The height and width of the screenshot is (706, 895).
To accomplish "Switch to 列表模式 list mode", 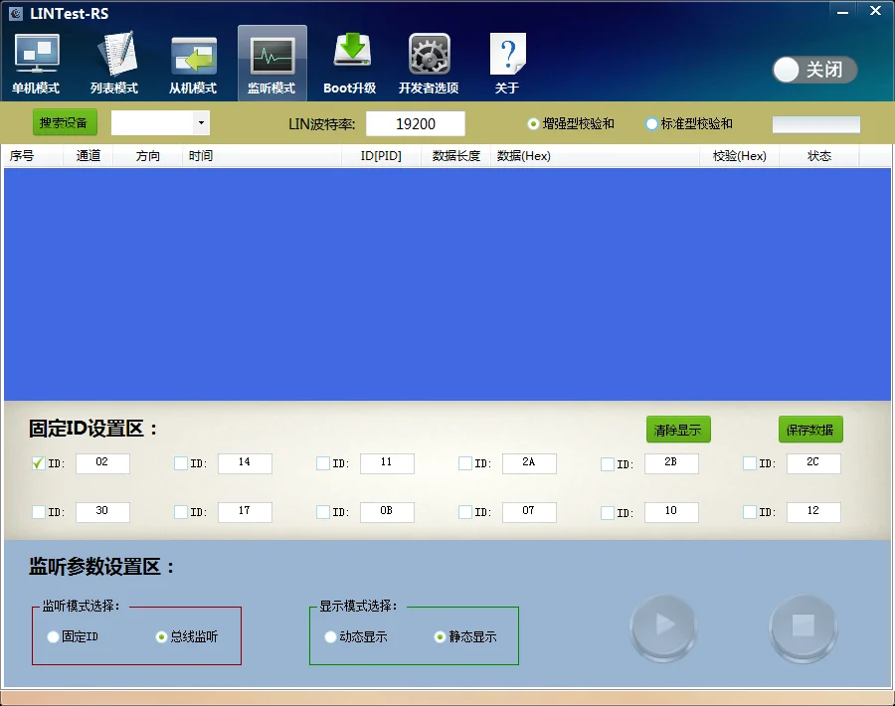I will pyautogui.click(x=114, y=64).
